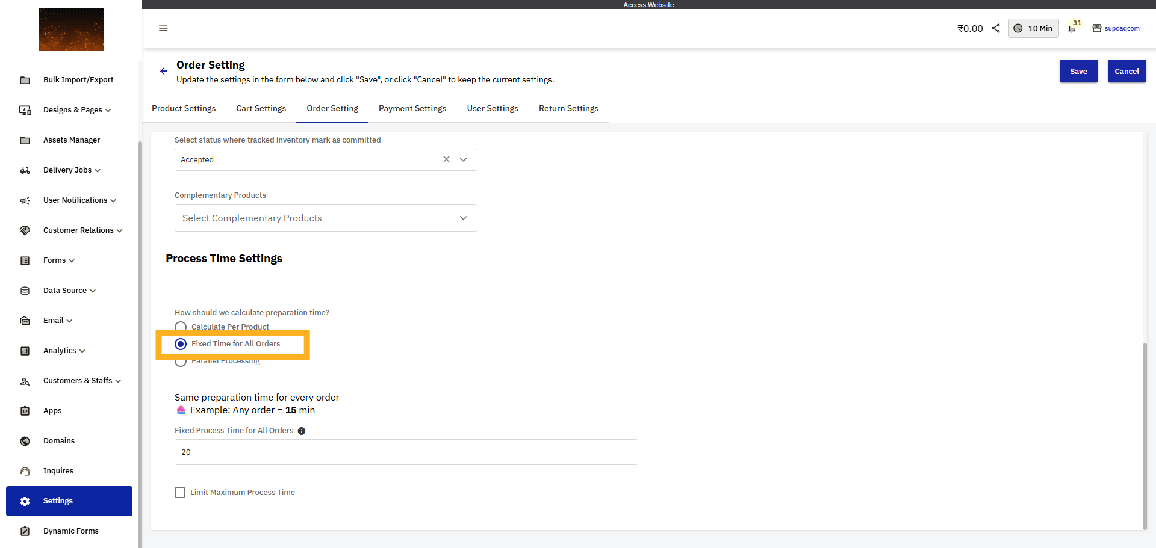
Task: Expand the Customer Relations sidebar menu
Action: click(82, 230)
